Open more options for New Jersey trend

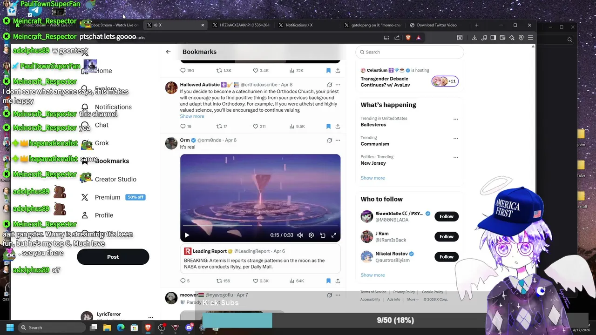pyautogui.click(x=455, y=158)
